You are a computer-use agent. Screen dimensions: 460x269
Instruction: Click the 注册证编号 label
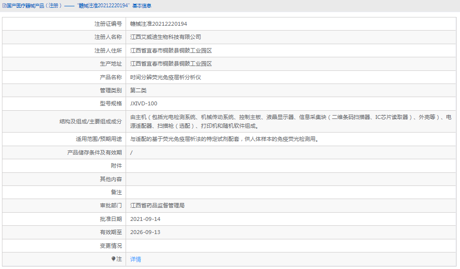[x=108, y=24]
